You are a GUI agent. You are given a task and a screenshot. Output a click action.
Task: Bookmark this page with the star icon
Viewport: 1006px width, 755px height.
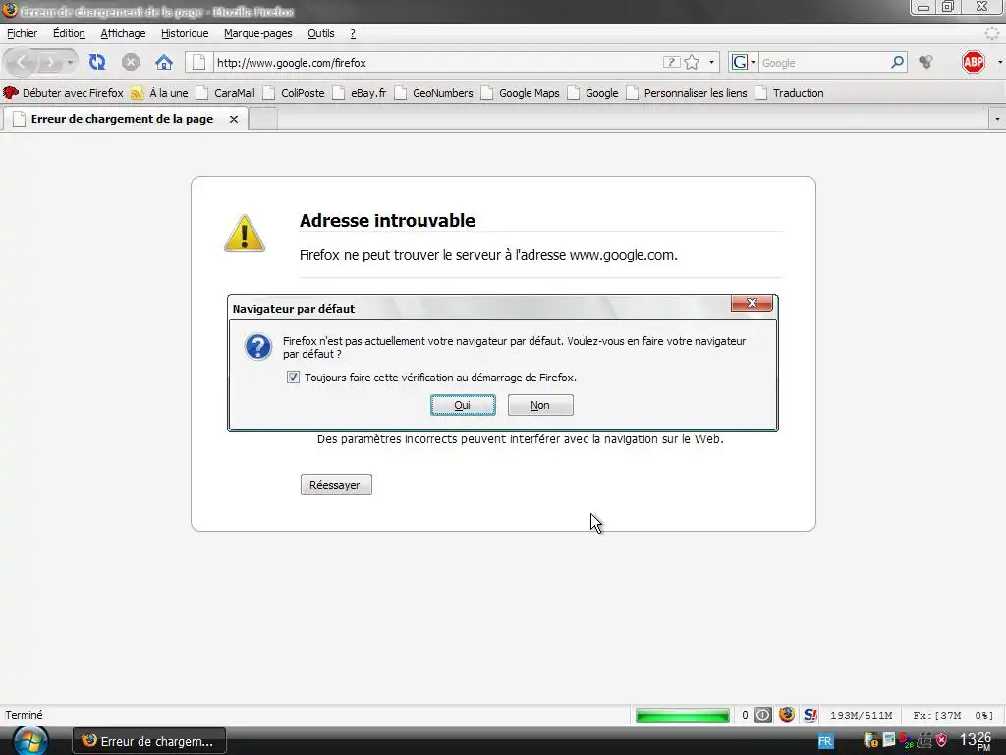pyautogui.click(x=692, y=62)
